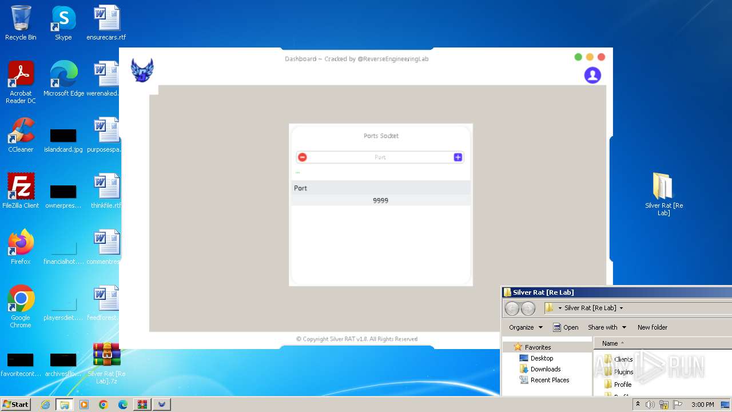This screenshot has height=412, width=732.
Task: Open Recycle Bin on desktop
Action: click(x=21, y=23)
